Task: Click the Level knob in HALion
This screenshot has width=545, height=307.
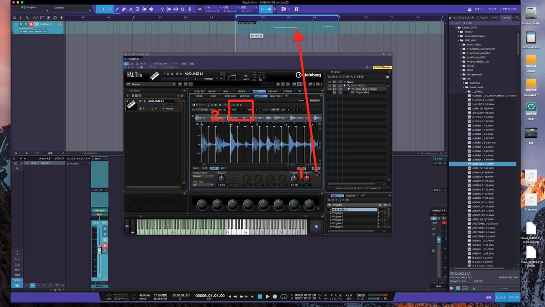Action: click(294, 178)
